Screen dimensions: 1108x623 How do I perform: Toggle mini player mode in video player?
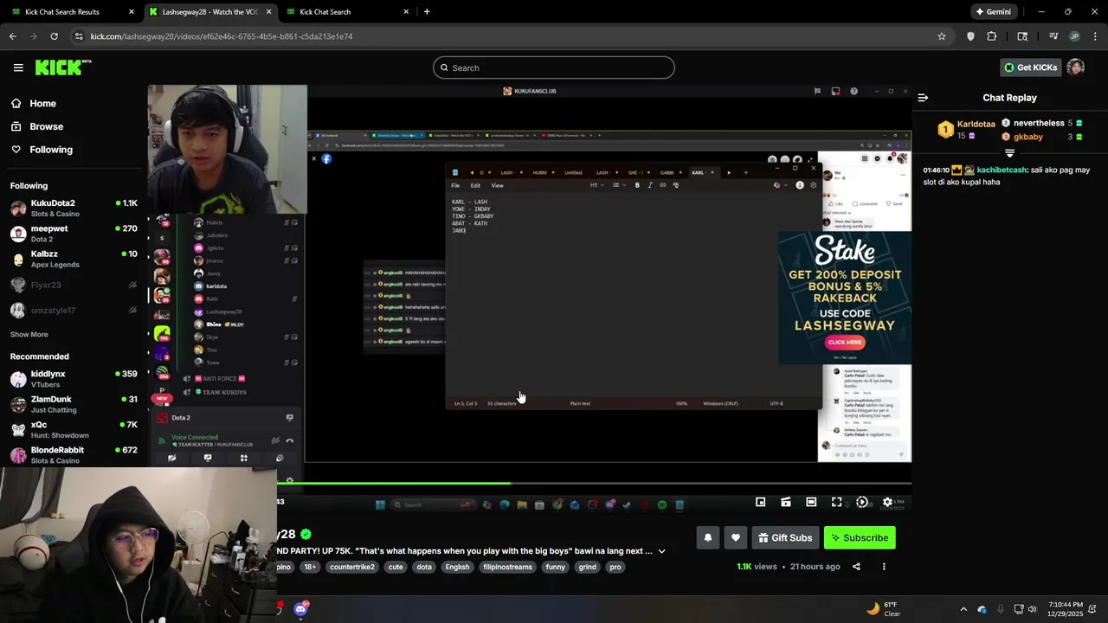[760, 502]
